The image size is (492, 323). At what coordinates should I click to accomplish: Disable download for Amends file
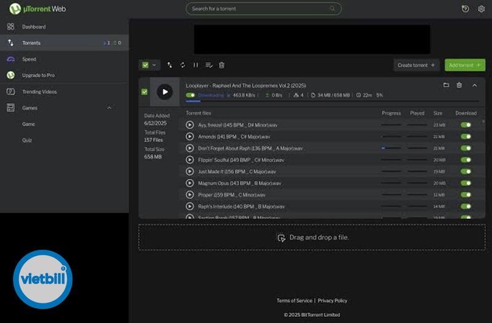coord(466,136)
